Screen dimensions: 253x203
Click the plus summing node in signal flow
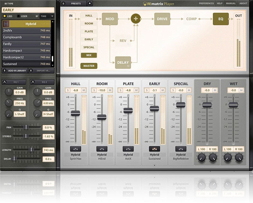136,19
